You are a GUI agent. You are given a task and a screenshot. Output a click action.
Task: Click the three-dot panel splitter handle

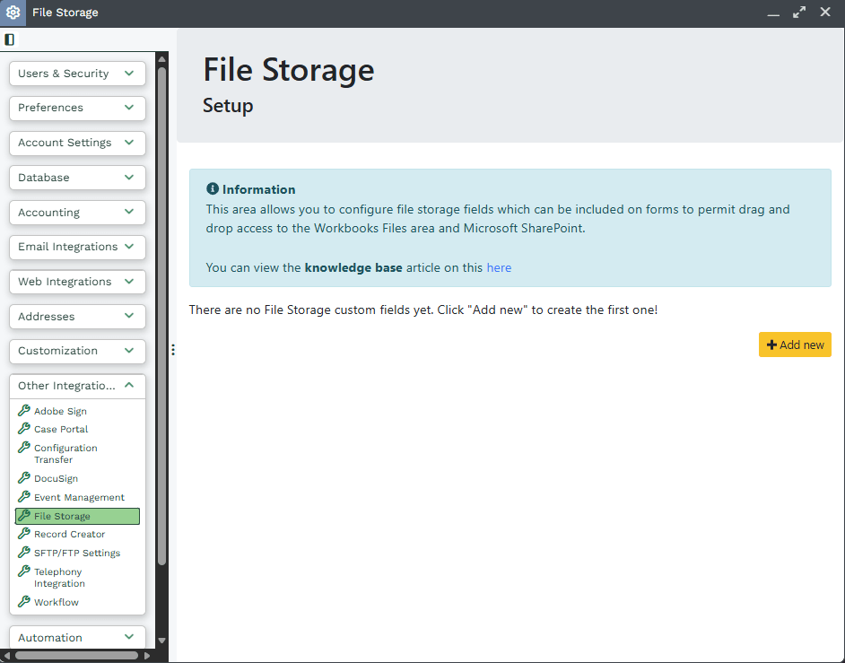[x=172, y=350]
